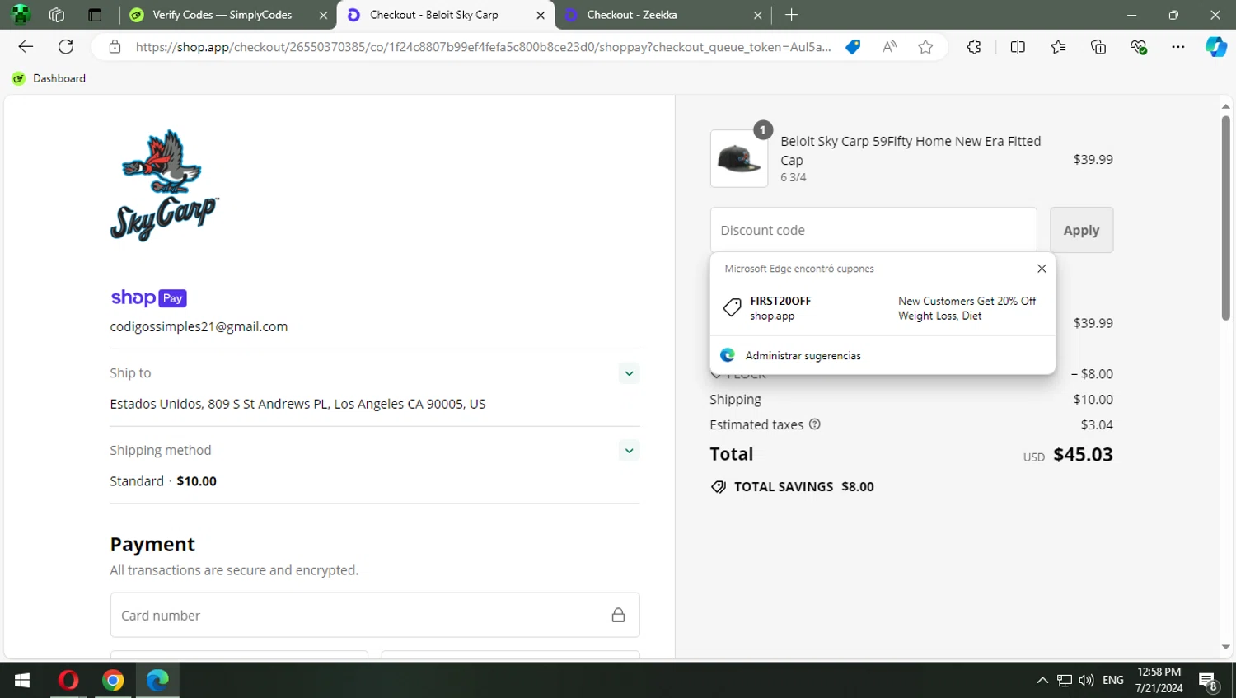Image resolution: width=1236 pixels, height=698 pixels.
Task: Open Browser essentials heart icon
Action: pos(1139,47)
